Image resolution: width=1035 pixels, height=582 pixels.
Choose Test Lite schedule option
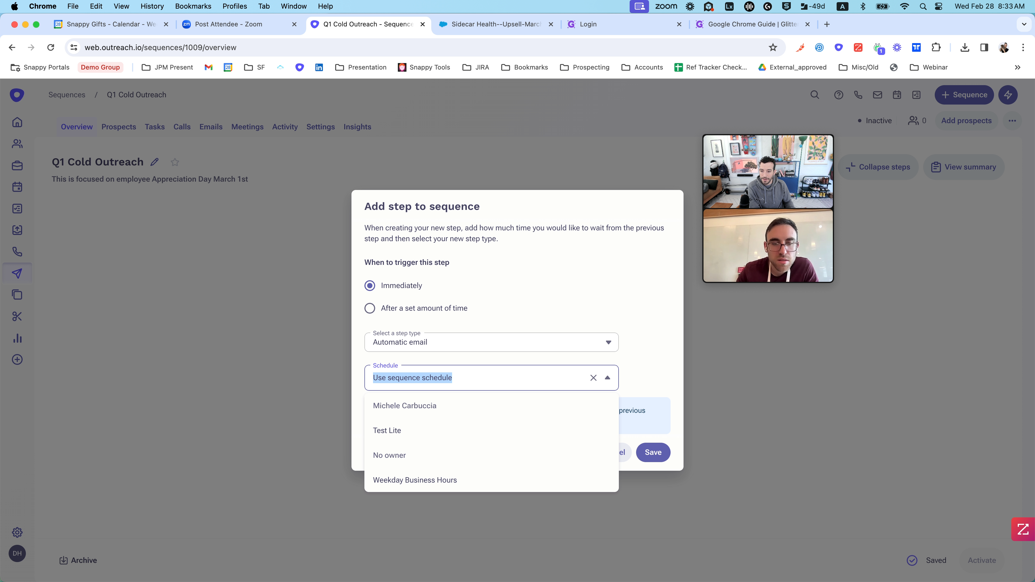pyautogui.click(x=491, y=431)
